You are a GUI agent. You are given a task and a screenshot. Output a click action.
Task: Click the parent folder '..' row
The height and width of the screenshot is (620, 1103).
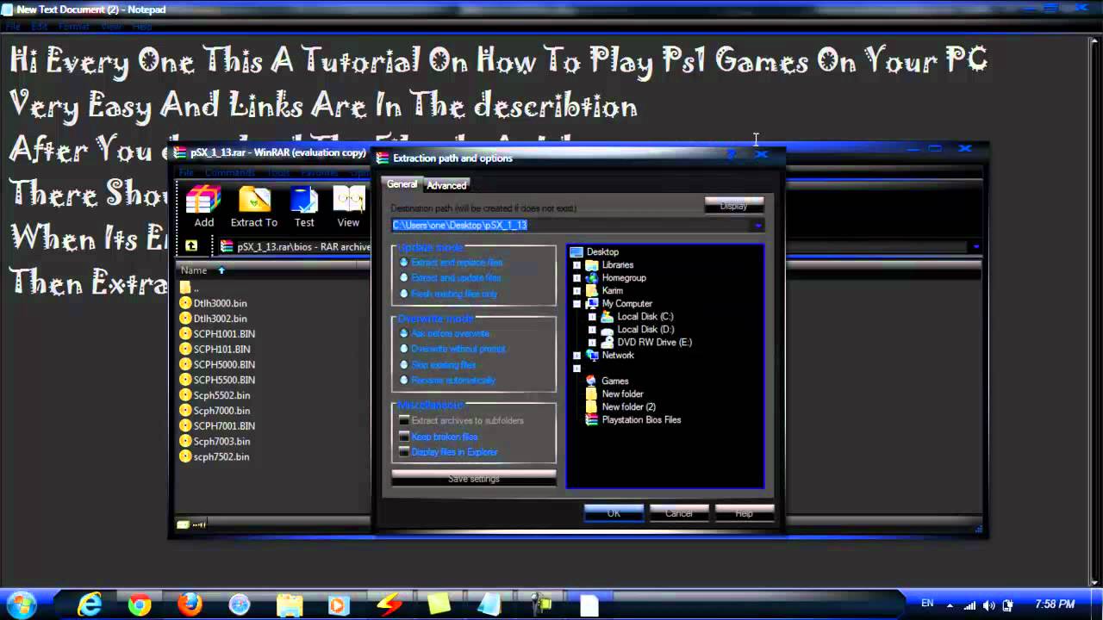click(190, 288)
